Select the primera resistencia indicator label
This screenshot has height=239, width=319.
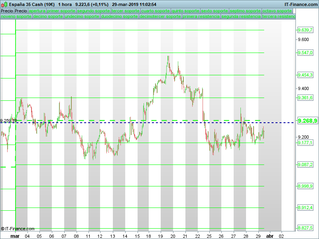[x=201, y=16]
